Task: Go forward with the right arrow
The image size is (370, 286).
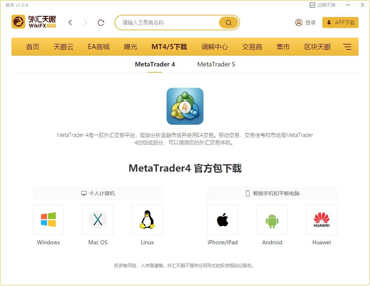Action: pyautogui.click(x=86, y=23)
